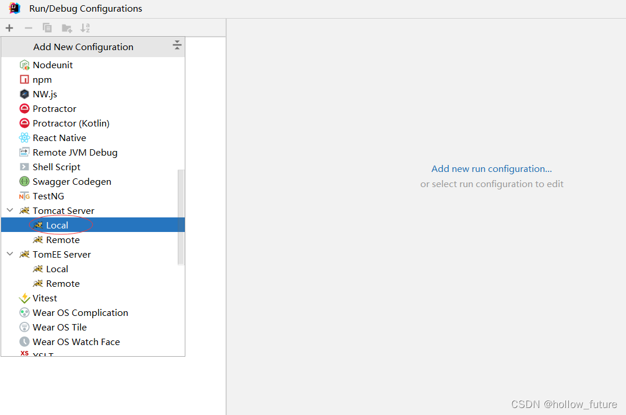The width and height of the screenshot is (626, 415).
Task: Click the plus Add configuration icon
Action: point(9,28)
